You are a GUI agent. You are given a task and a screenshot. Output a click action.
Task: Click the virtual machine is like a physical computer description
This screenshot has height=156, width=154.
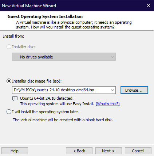(x=74, y=25)
